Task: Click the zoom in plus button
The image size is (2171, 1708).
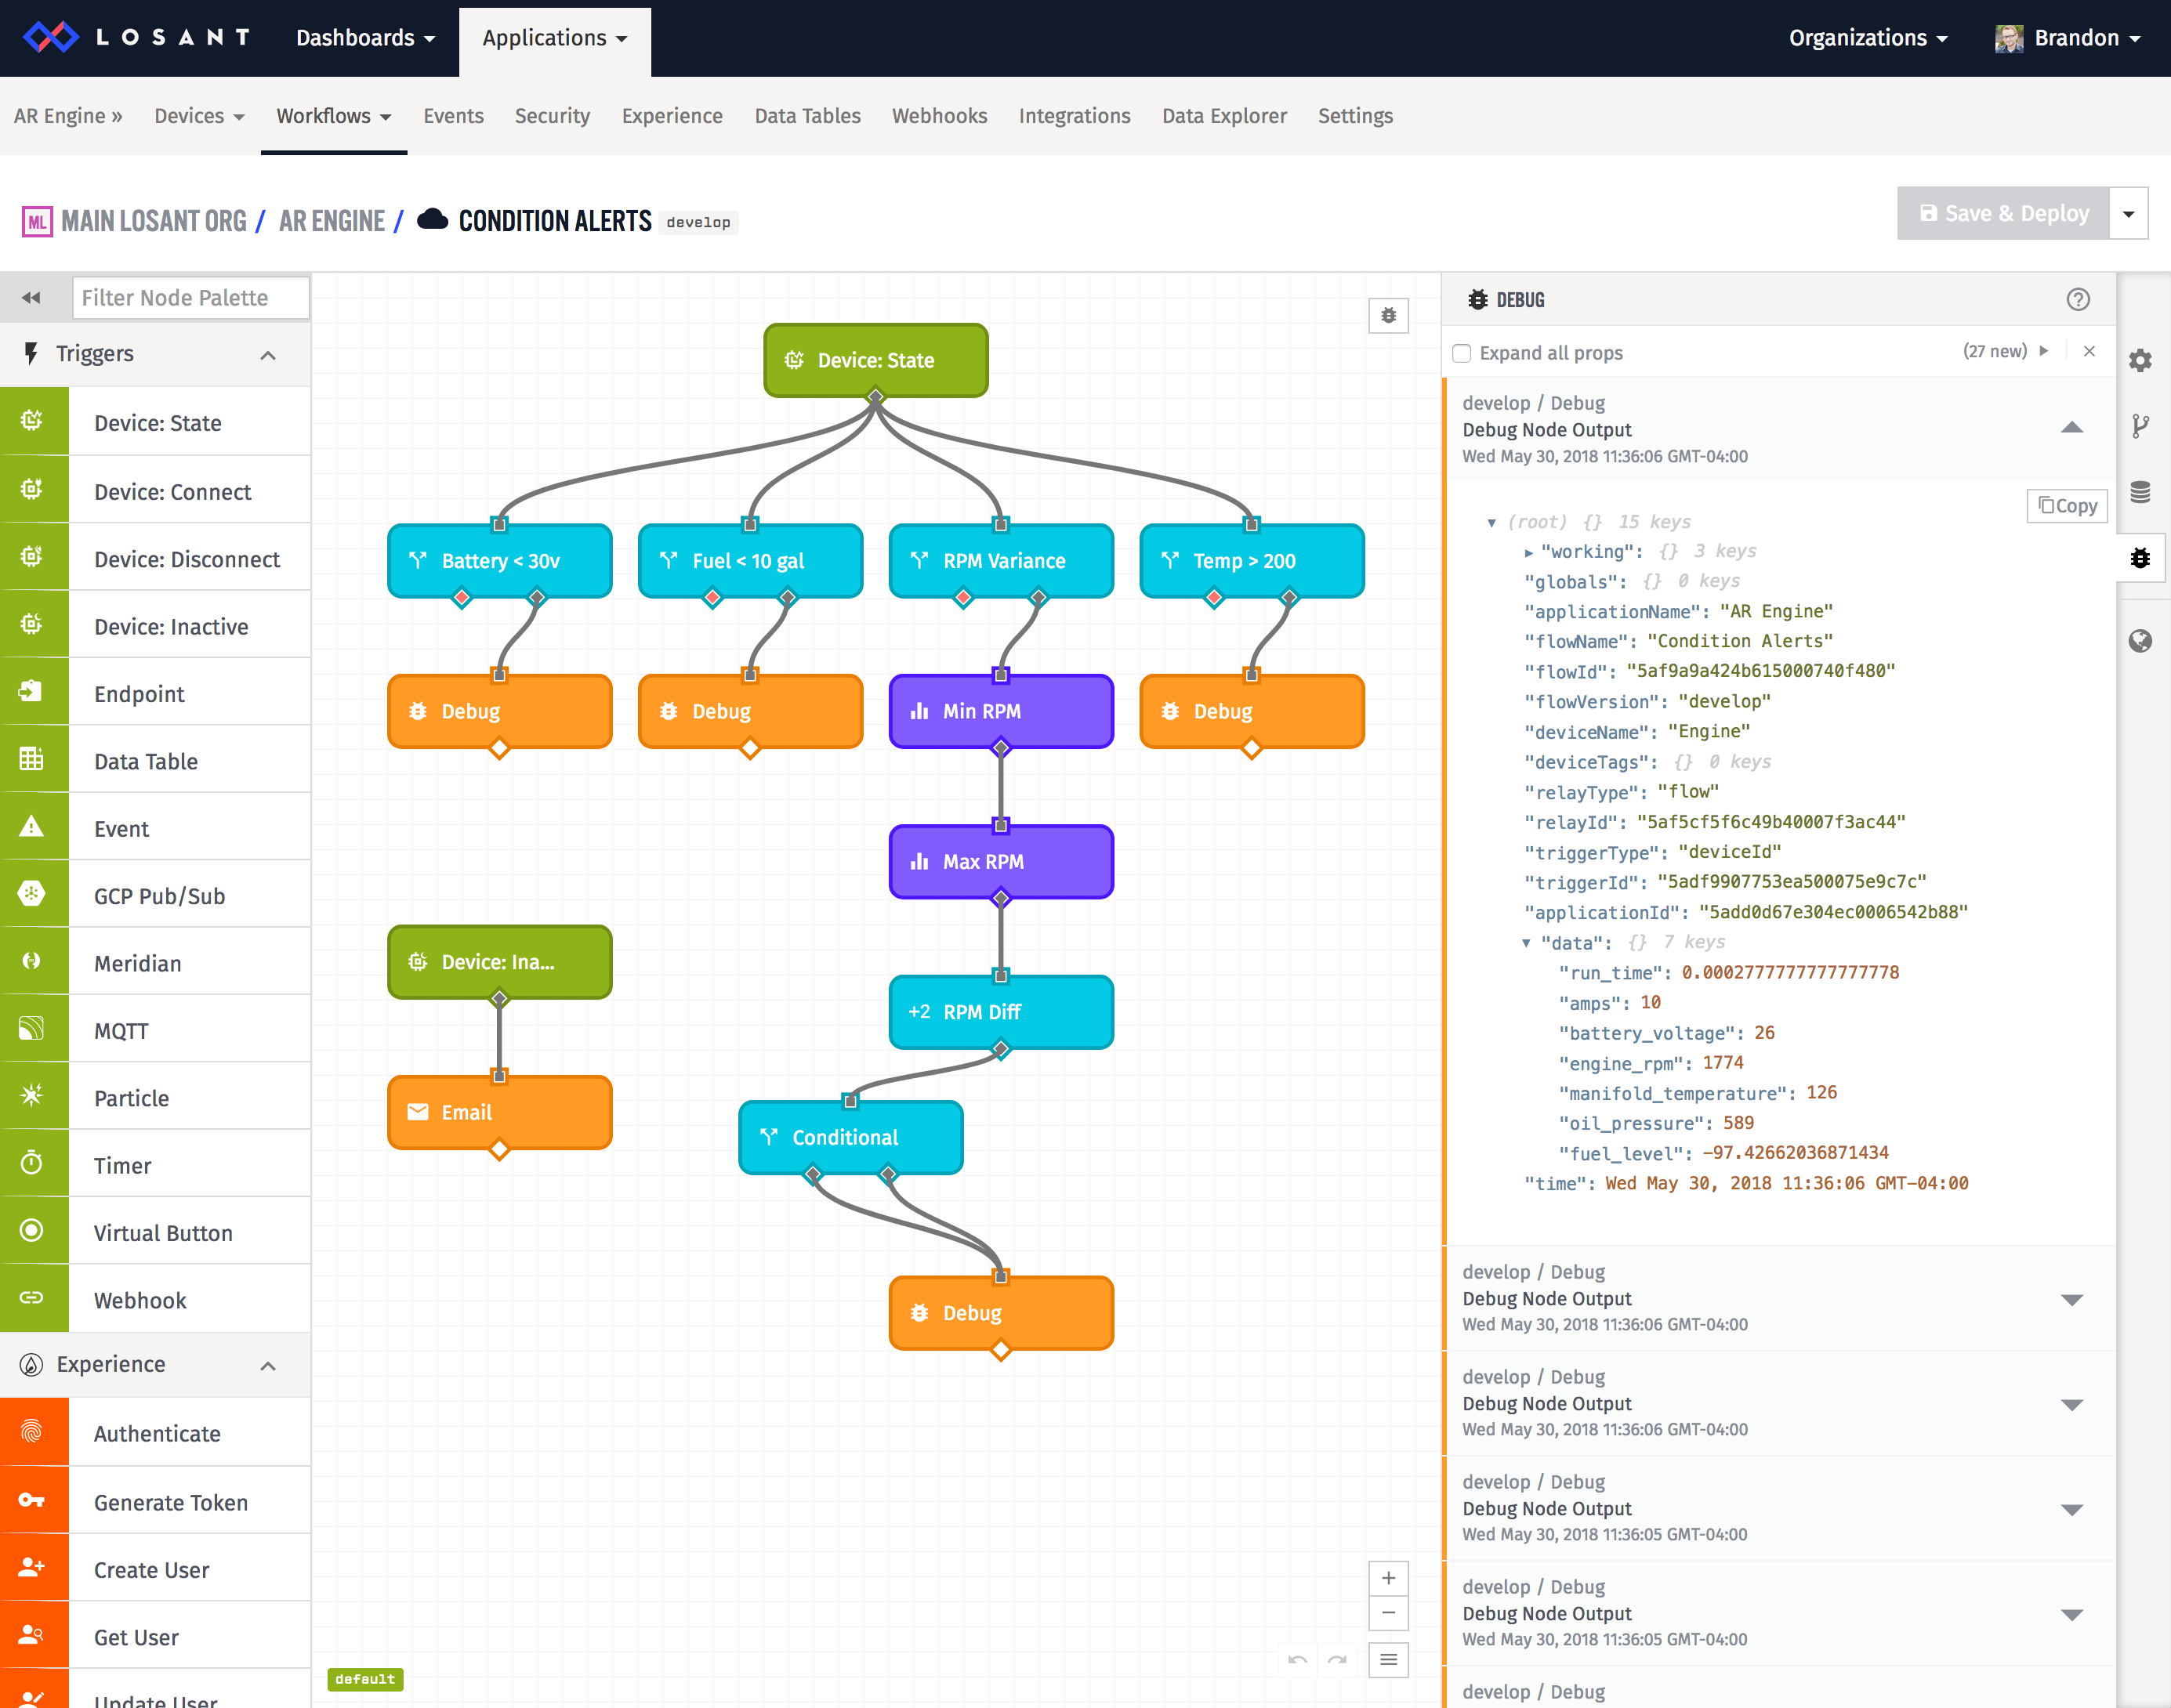Action: click(1388, 1578)
